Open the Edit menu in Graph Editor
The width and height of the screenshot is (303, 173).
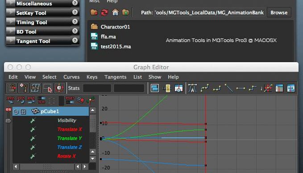coord(13,77)
